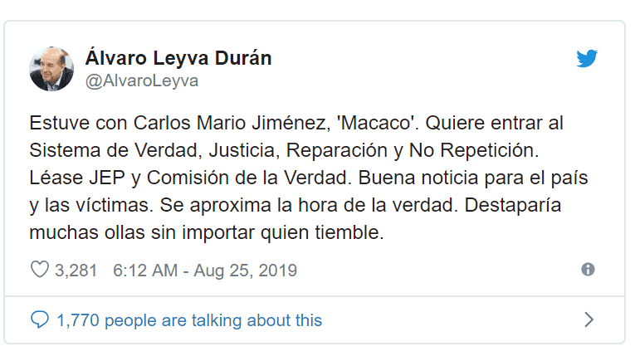Click the blue speech bubble icon

click(39, 319)
